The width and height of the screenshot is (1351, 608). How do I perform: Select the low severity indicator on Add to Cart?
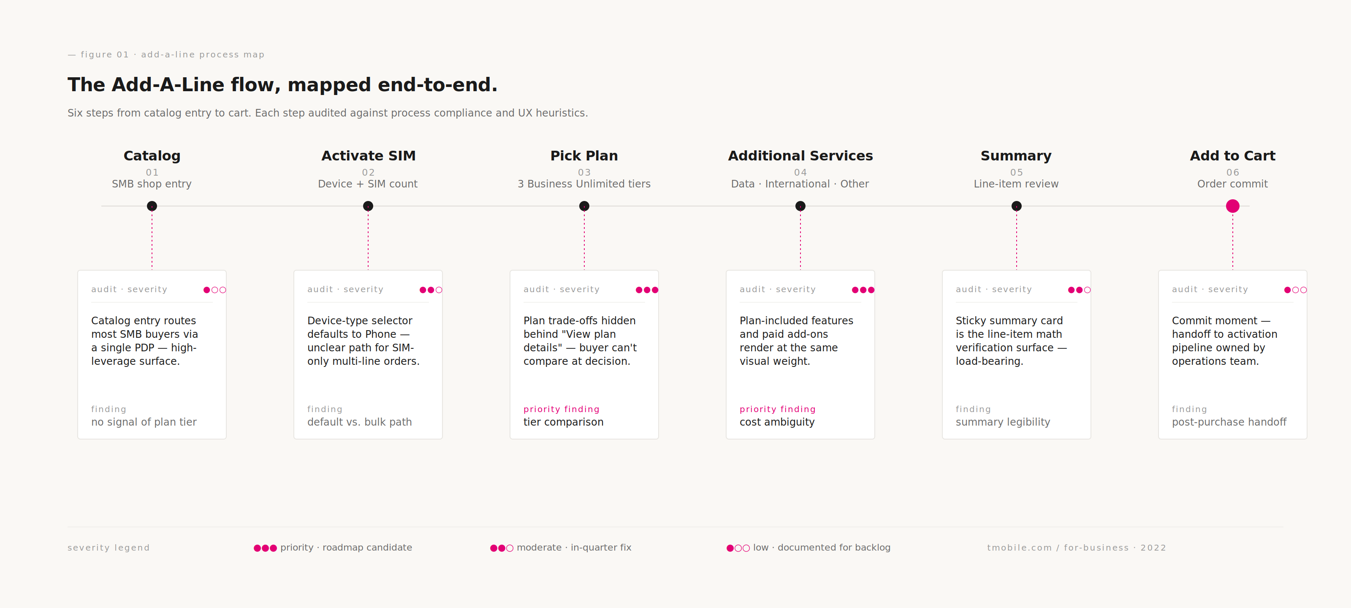(x=1294, y=289)
